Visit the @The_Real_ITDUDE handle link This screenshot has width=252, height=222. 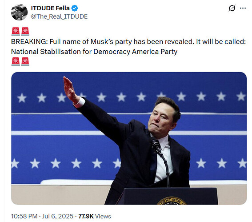pyautogui.click(x=59, y=16)
